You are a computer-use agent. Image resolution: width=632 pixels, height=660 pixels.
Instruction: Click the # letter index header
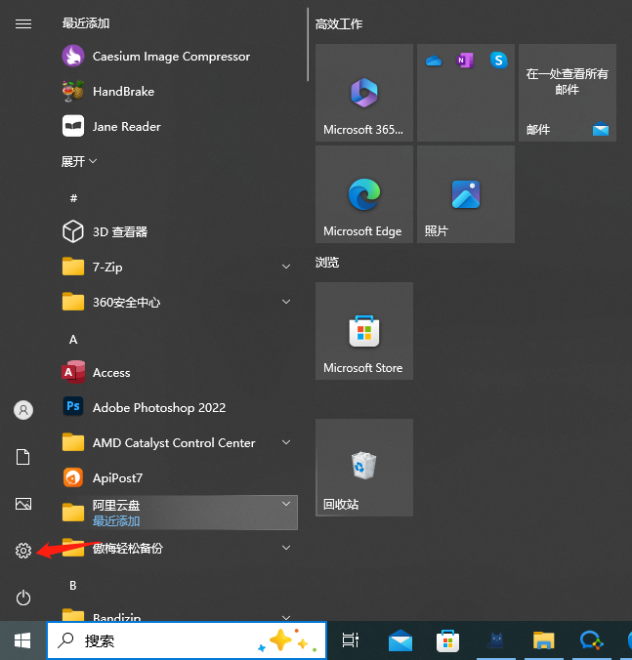(x=73, y=198)
